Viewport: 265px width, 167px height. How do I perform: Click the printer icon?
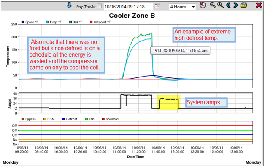click(x=244, y=5)
